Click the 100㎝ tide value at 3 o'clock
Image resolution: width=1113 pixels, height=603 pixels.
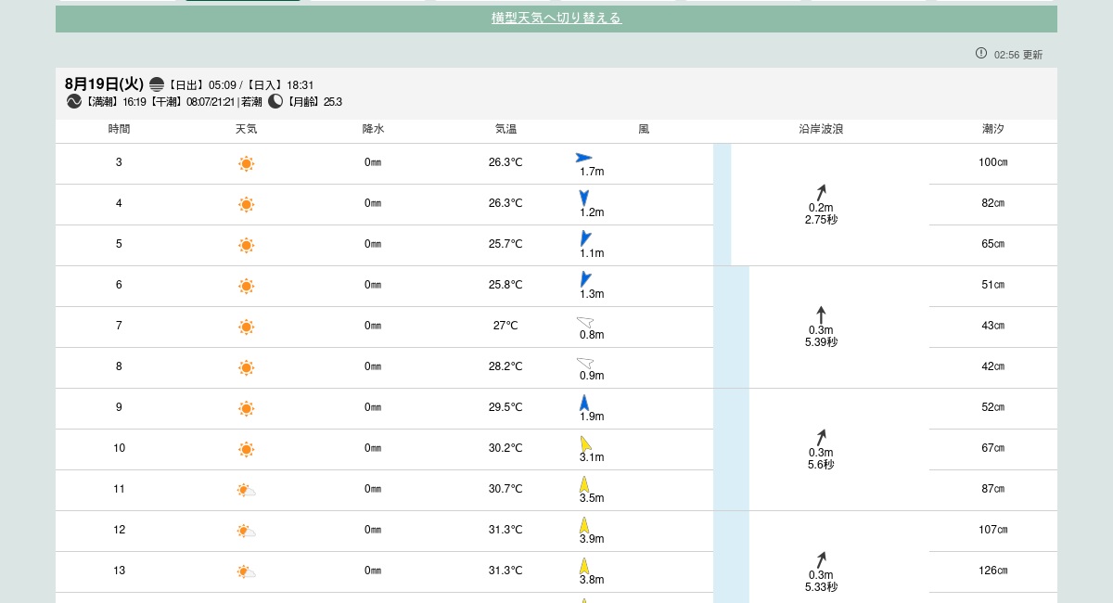993,163
